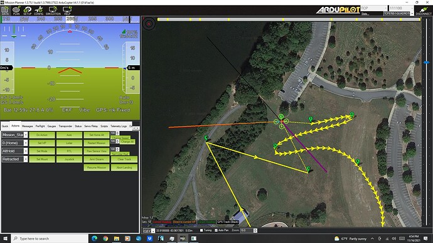Image resolution: width=433 pixels, height=243 pixels.
Task: Open the SIMULATION icon in the toolbar
Action: click(x=53, y=11)
